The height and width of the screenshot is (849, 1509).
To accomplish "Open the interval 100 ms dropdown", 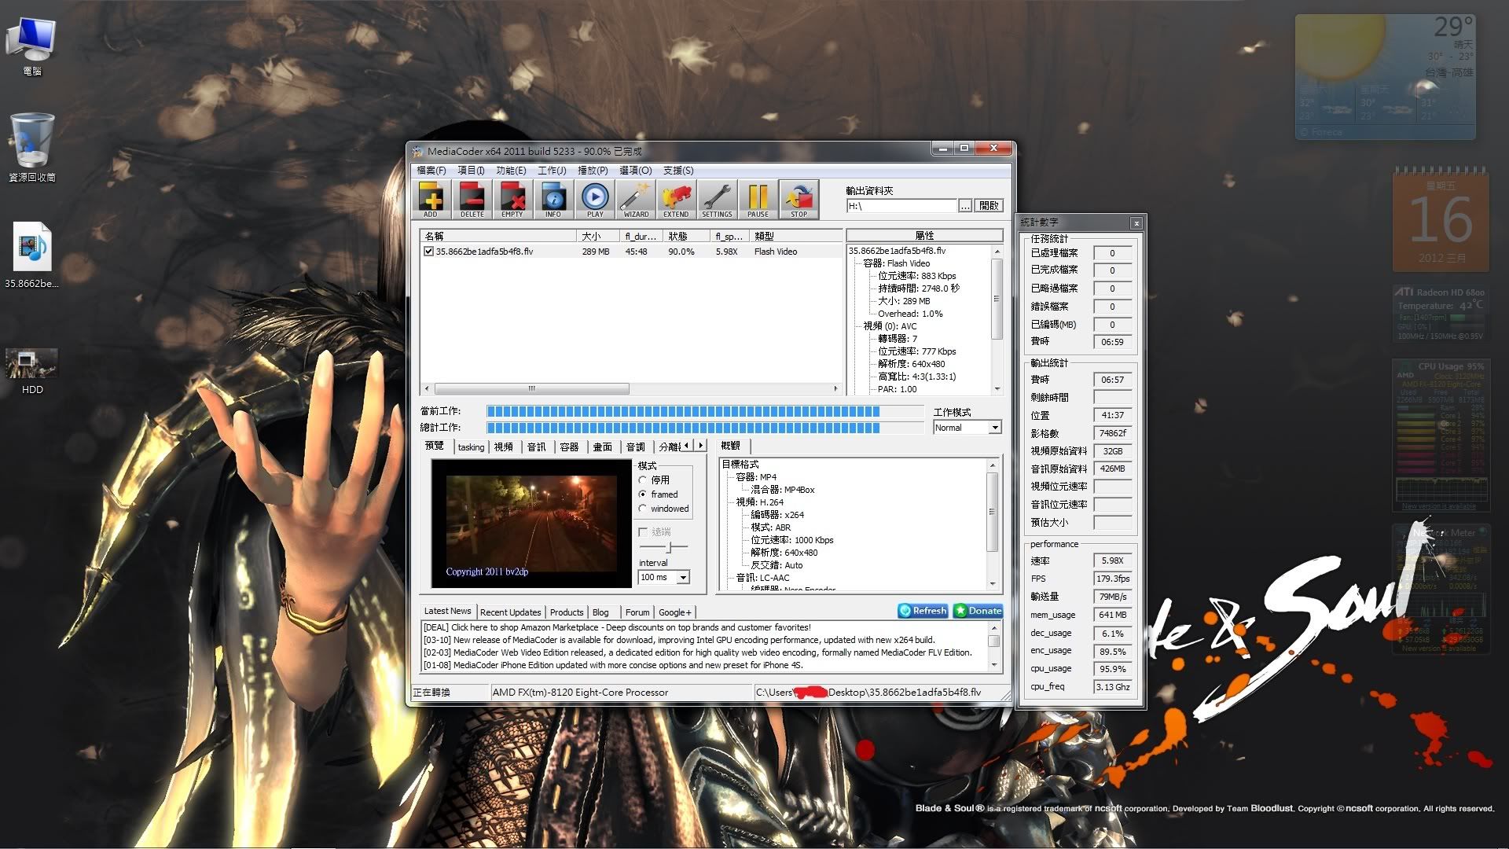I will (x=683, y=577).
